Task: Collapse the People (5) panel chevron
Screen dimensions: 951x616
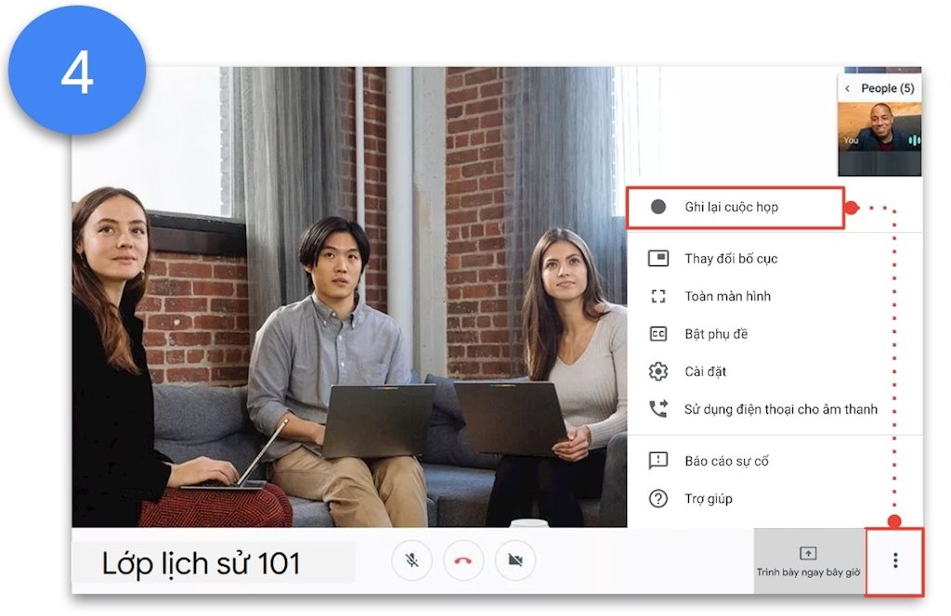Action: tap(847, 88)
